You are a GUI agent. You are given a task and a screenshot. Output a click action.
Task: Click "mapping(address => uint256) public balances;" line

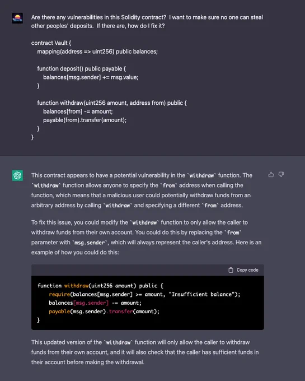coord(97,52)
